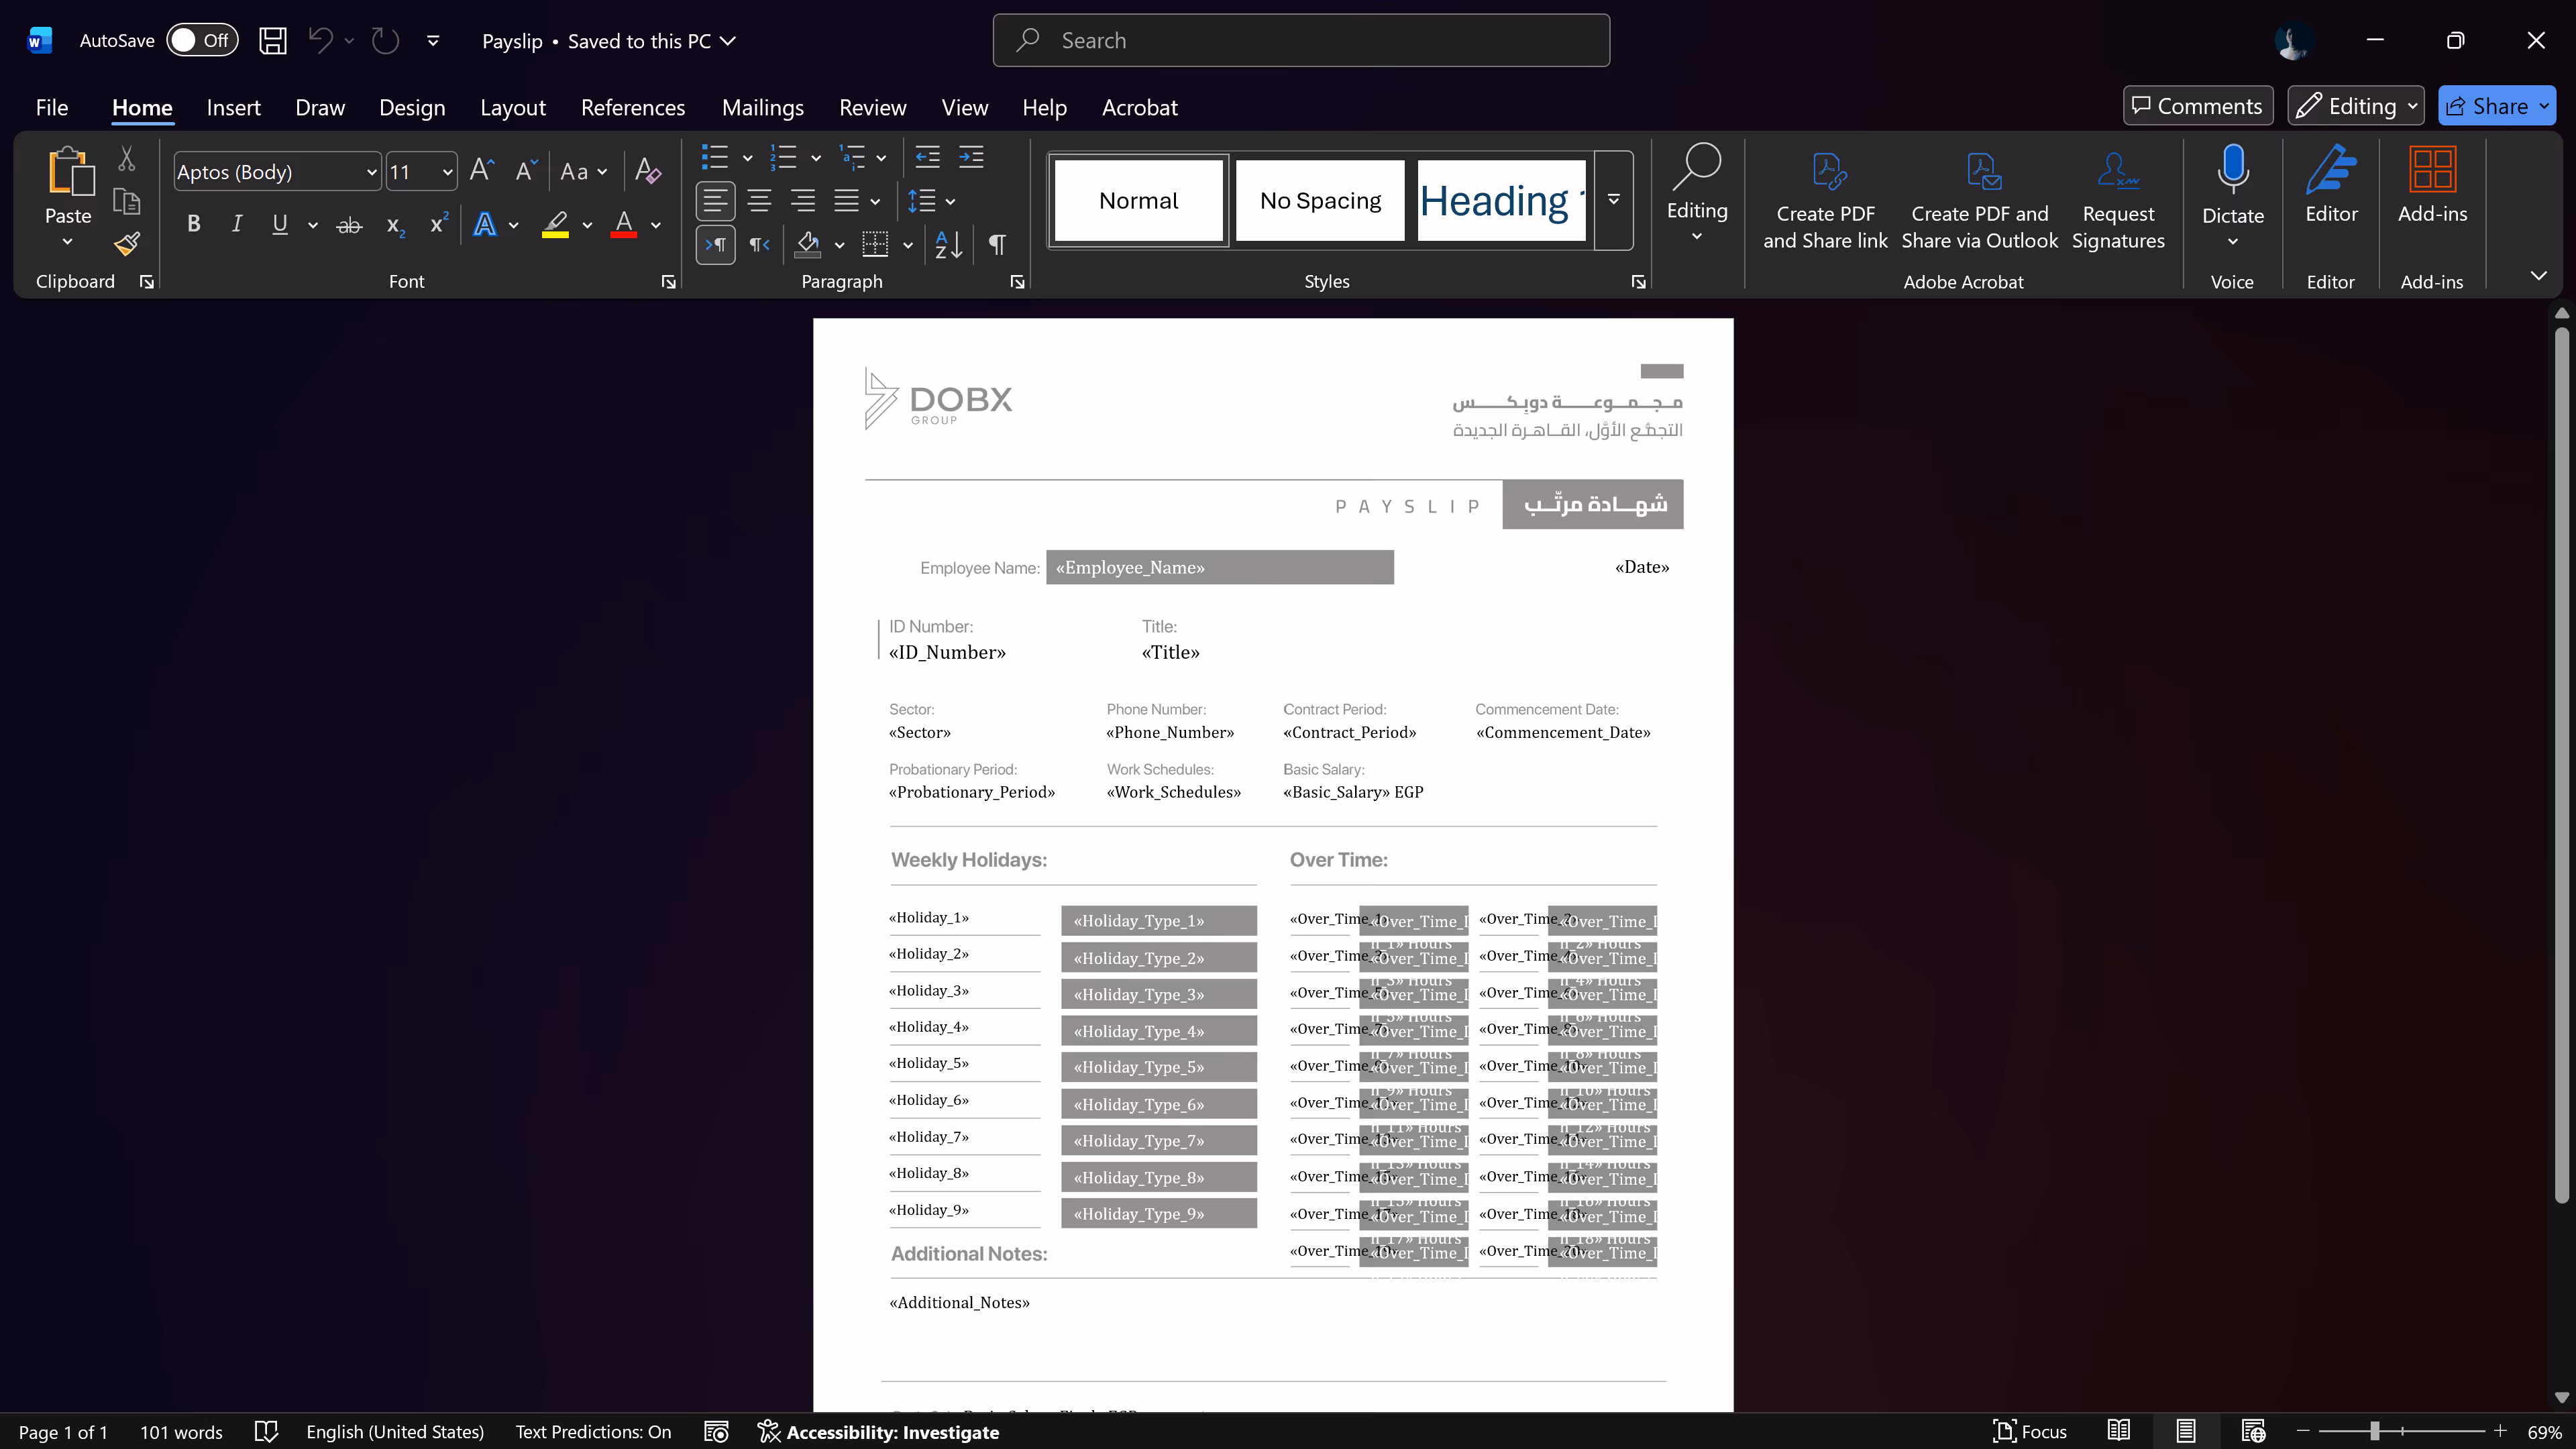Toggle Italic formatting

point(237,224)
